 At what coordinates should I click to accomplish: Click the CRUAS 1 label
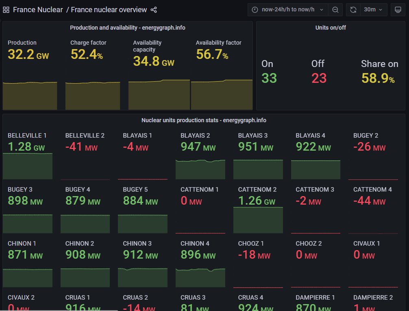[78, 298]
